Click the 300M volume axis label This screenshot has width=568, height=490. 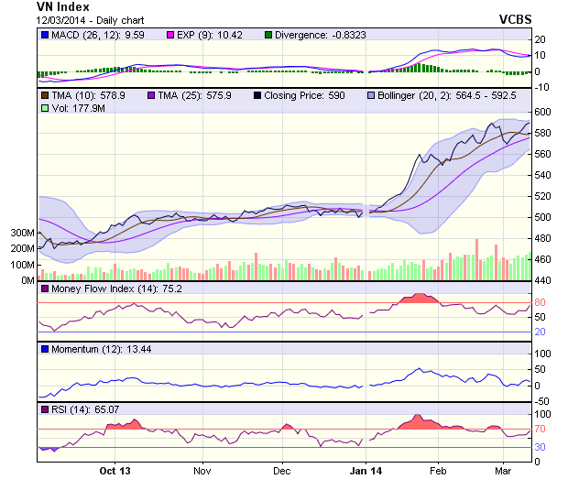point(22,233)
